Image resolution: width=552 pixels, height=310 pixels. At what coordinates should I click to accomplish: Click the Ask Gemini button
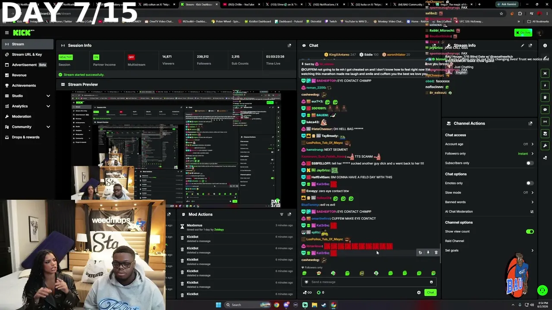pyautogui.click(x=506, y=4)
